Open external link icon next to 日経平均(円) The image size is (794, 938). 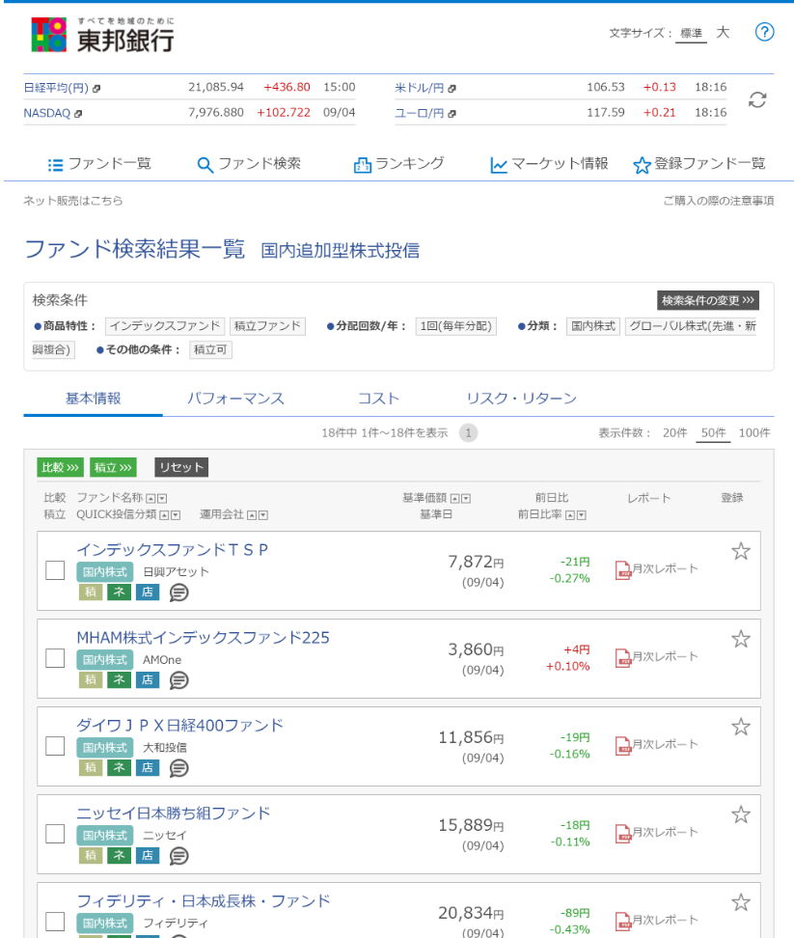[96, 89]
